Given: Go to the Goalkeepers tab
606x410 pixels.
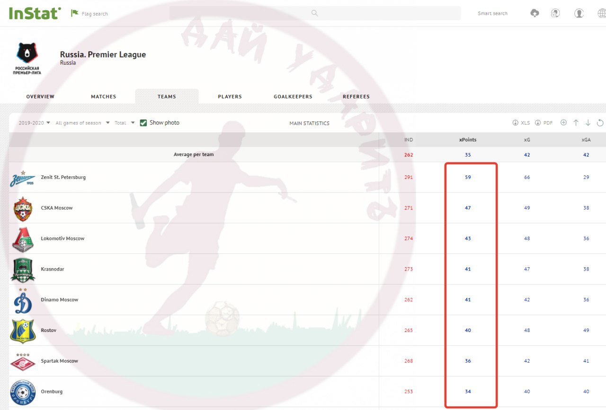Looking at the screenshot, I should [293, 96].
